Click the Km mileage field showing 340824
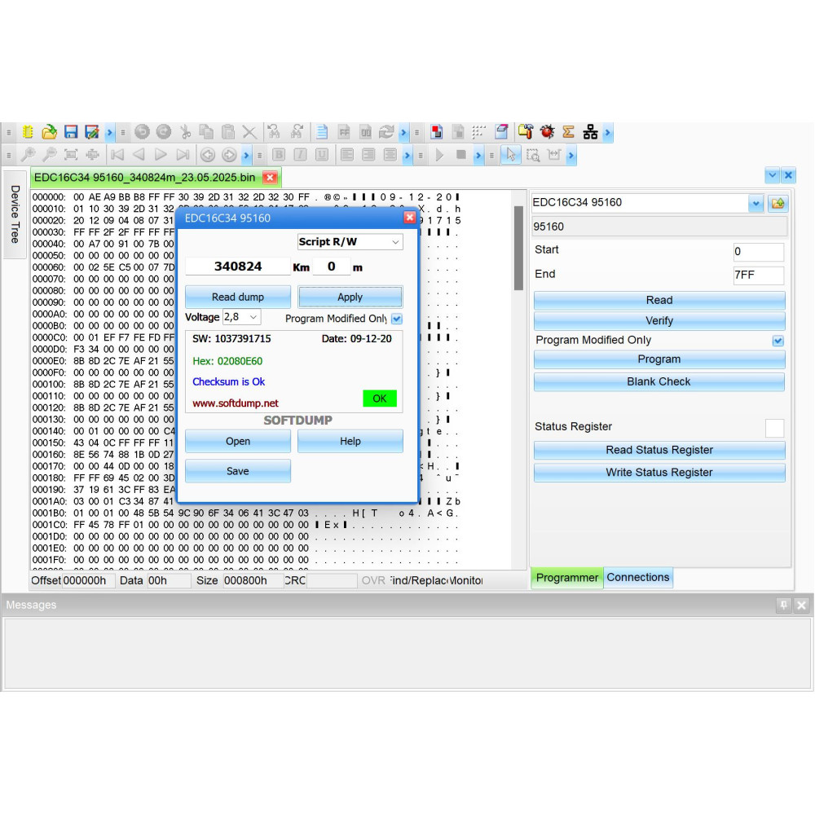Viewport: 815px width, 815px height. click(237, 267)
